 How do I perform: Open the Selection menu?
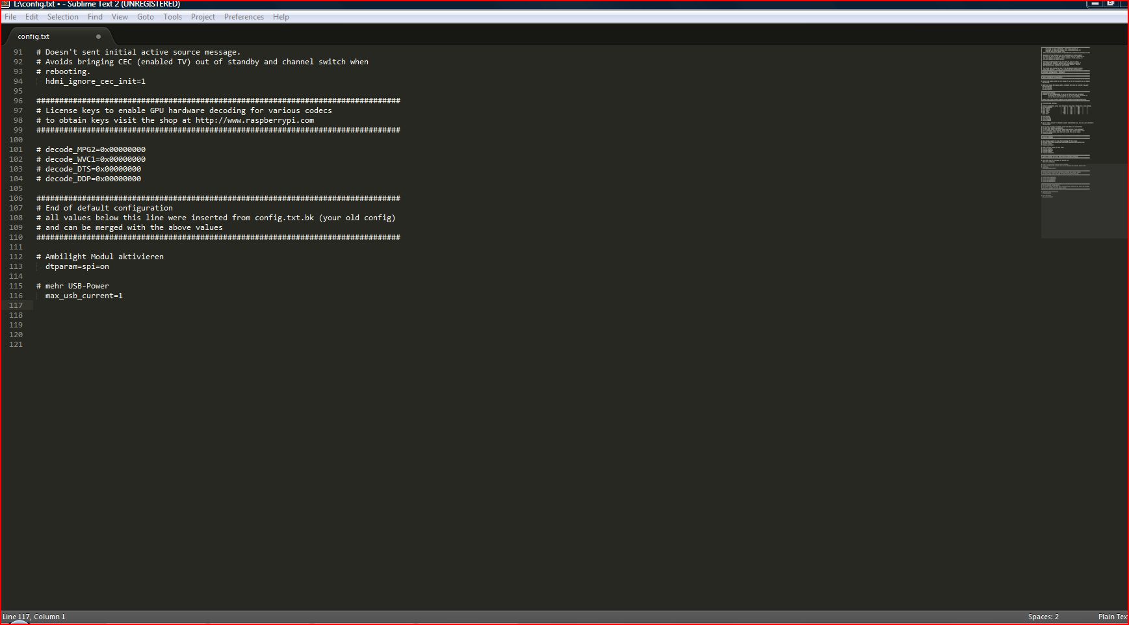(62, 17)
